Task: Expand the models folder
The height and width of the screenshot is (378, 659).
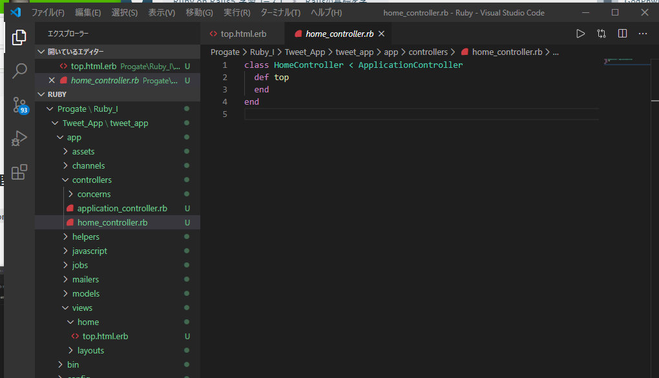Action: tap(85, 294)
